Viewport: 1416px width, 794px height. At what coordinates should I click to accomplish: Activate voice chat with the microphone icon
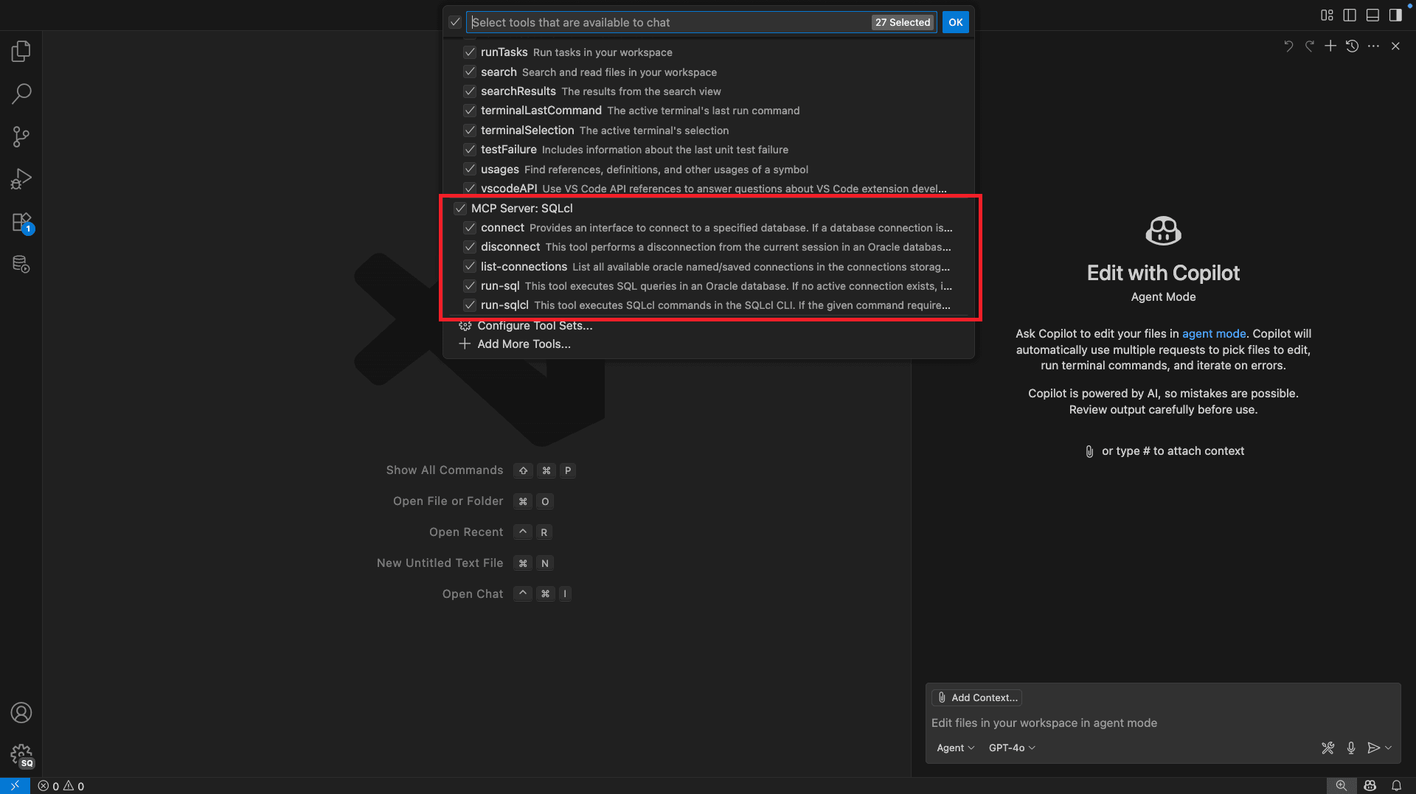coord(1351,748)
